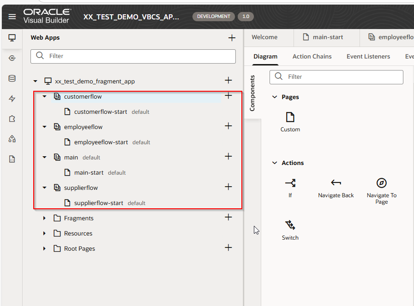Expand the Fragments folder
Viewport: 414px width, 306px height.
(45, 218)
